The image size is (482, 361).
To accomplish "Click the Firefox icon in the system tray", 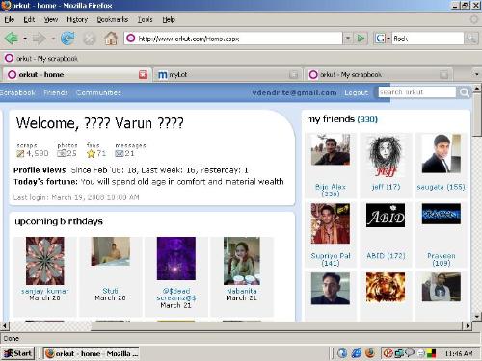I will click(369, 353).
